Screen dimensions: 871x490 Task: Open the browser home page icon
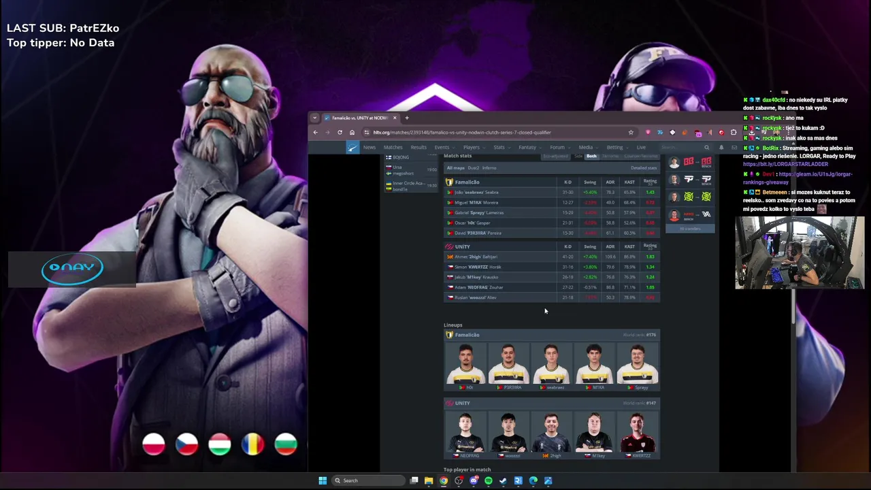coord(352,132)
